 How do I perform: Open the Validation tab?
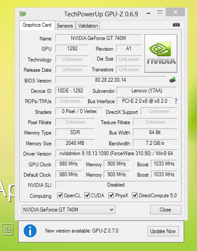88,26
